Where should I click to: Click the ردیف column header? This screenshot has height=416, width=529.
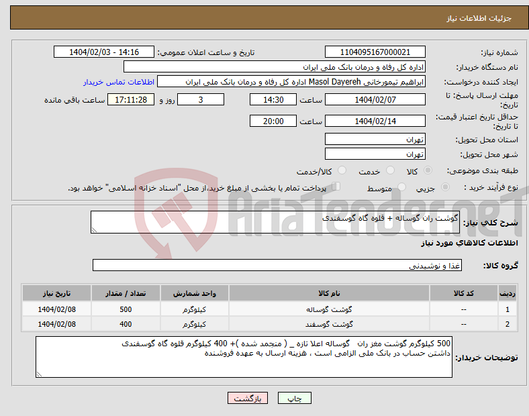point(508,293)
